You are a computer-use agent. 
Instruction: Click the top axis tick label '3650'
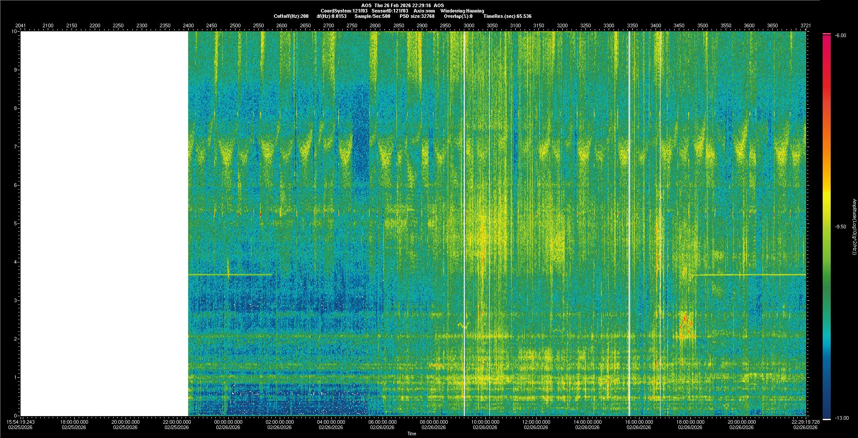(x=773, y=25)
